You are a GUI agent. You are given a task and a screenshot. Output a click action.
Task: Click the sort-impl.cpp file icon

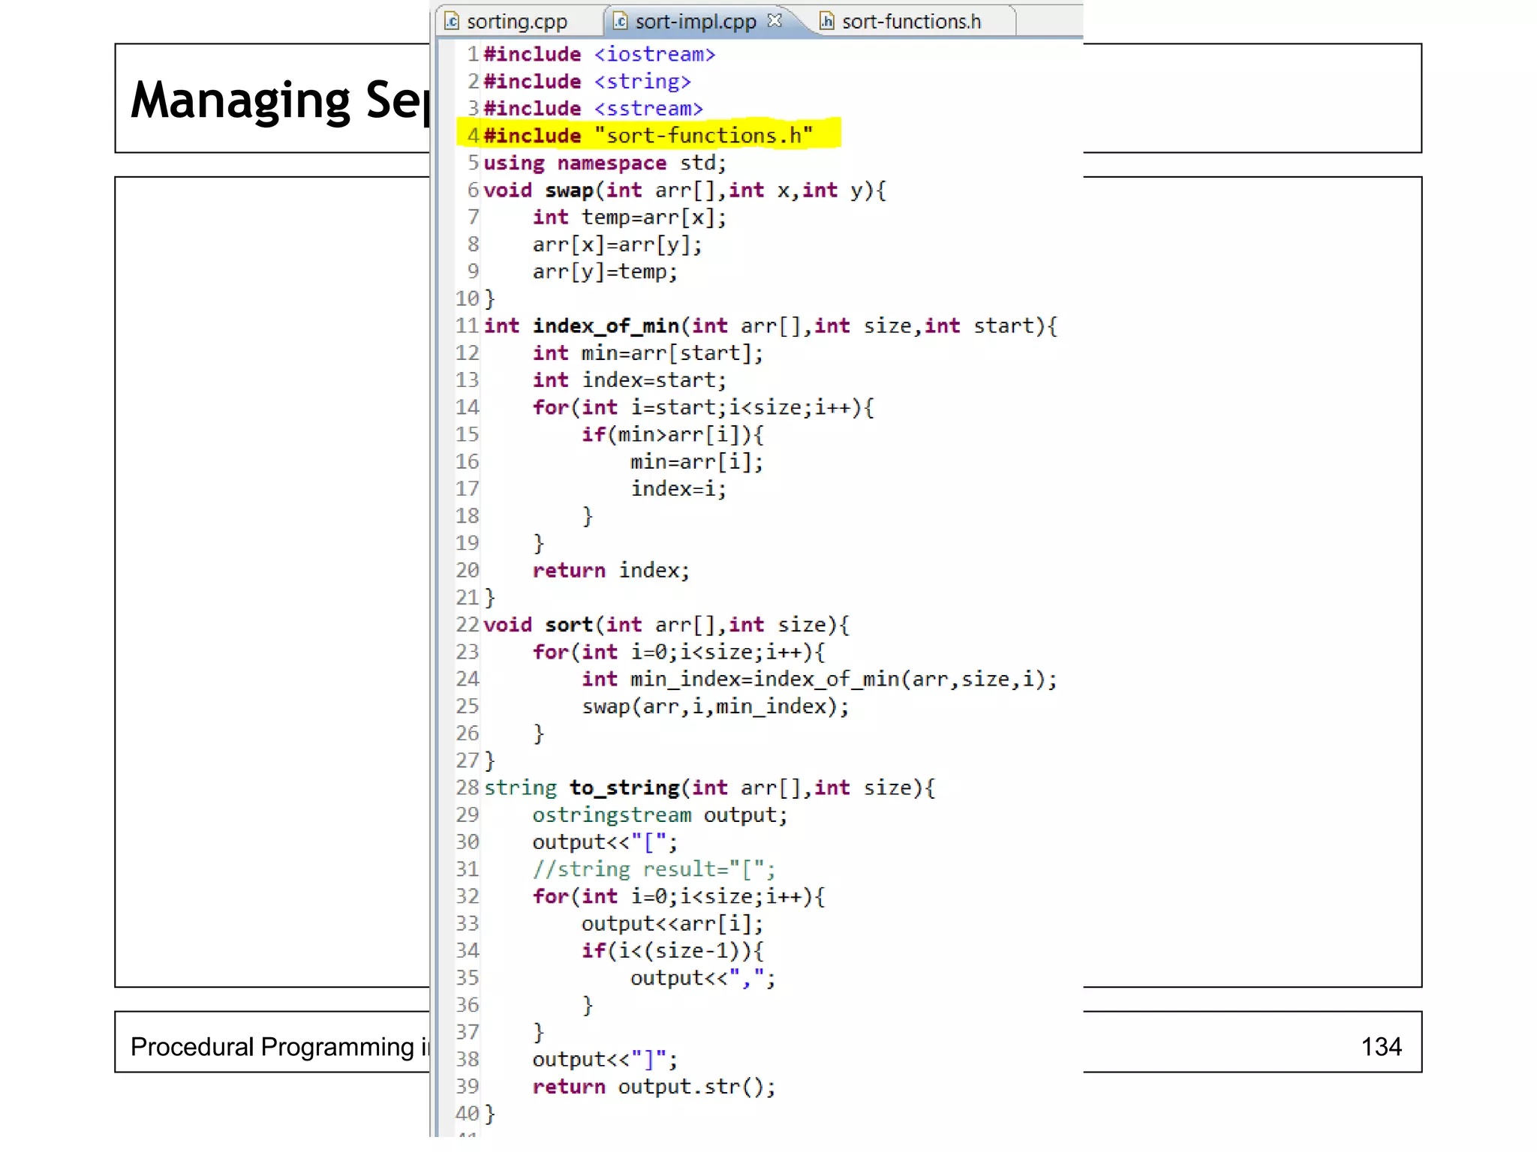(x=620, y=22)
